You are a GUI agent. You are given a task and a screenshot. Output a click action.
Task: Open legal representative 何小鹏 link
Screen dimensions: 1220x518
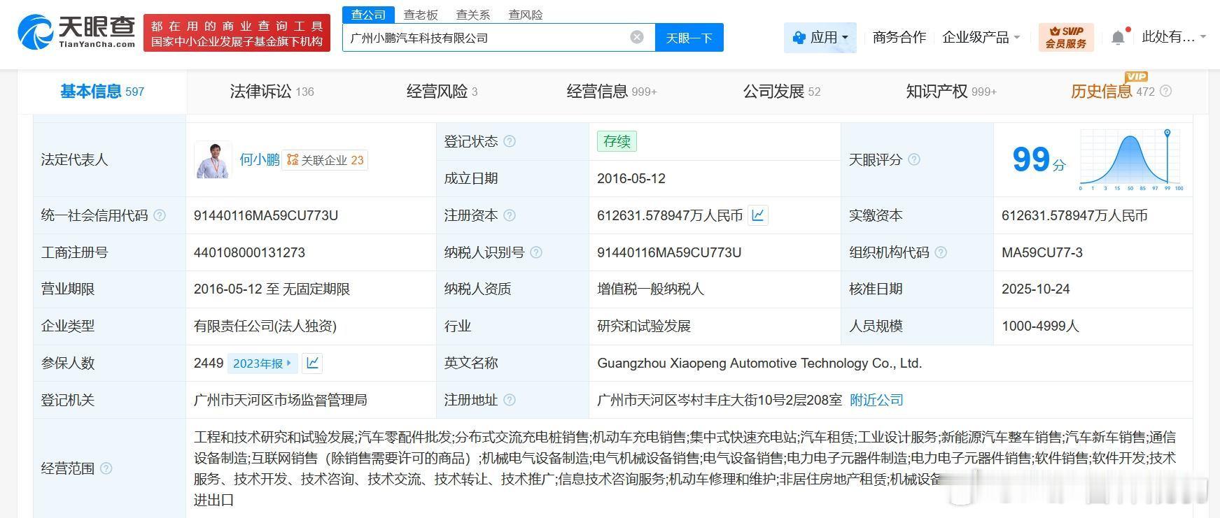click(x=260, y=159)
